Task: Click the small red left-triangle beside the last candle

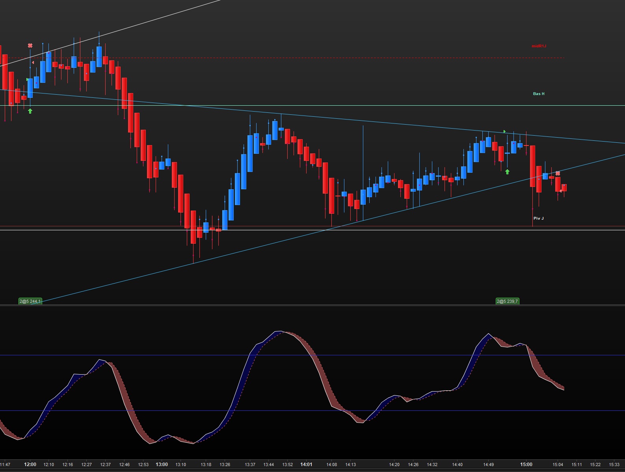Action: tap(561, 191)
